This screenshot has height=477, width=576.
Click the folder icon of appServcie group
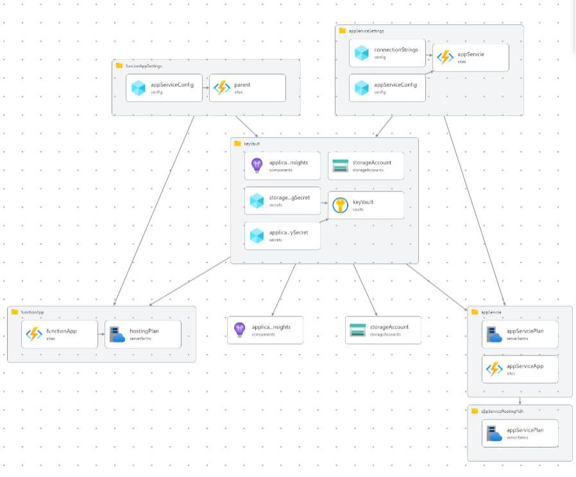tap(475, 312)
